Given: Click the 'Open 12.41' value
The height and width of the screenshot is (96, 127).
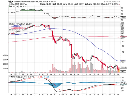Looking at the screenshot, I should tap(46, 4).
